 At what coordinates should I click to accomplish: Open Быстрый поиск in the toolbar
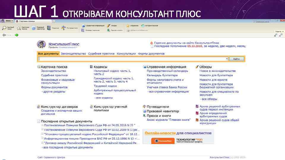pyautogui.click(x=8, y=28)
